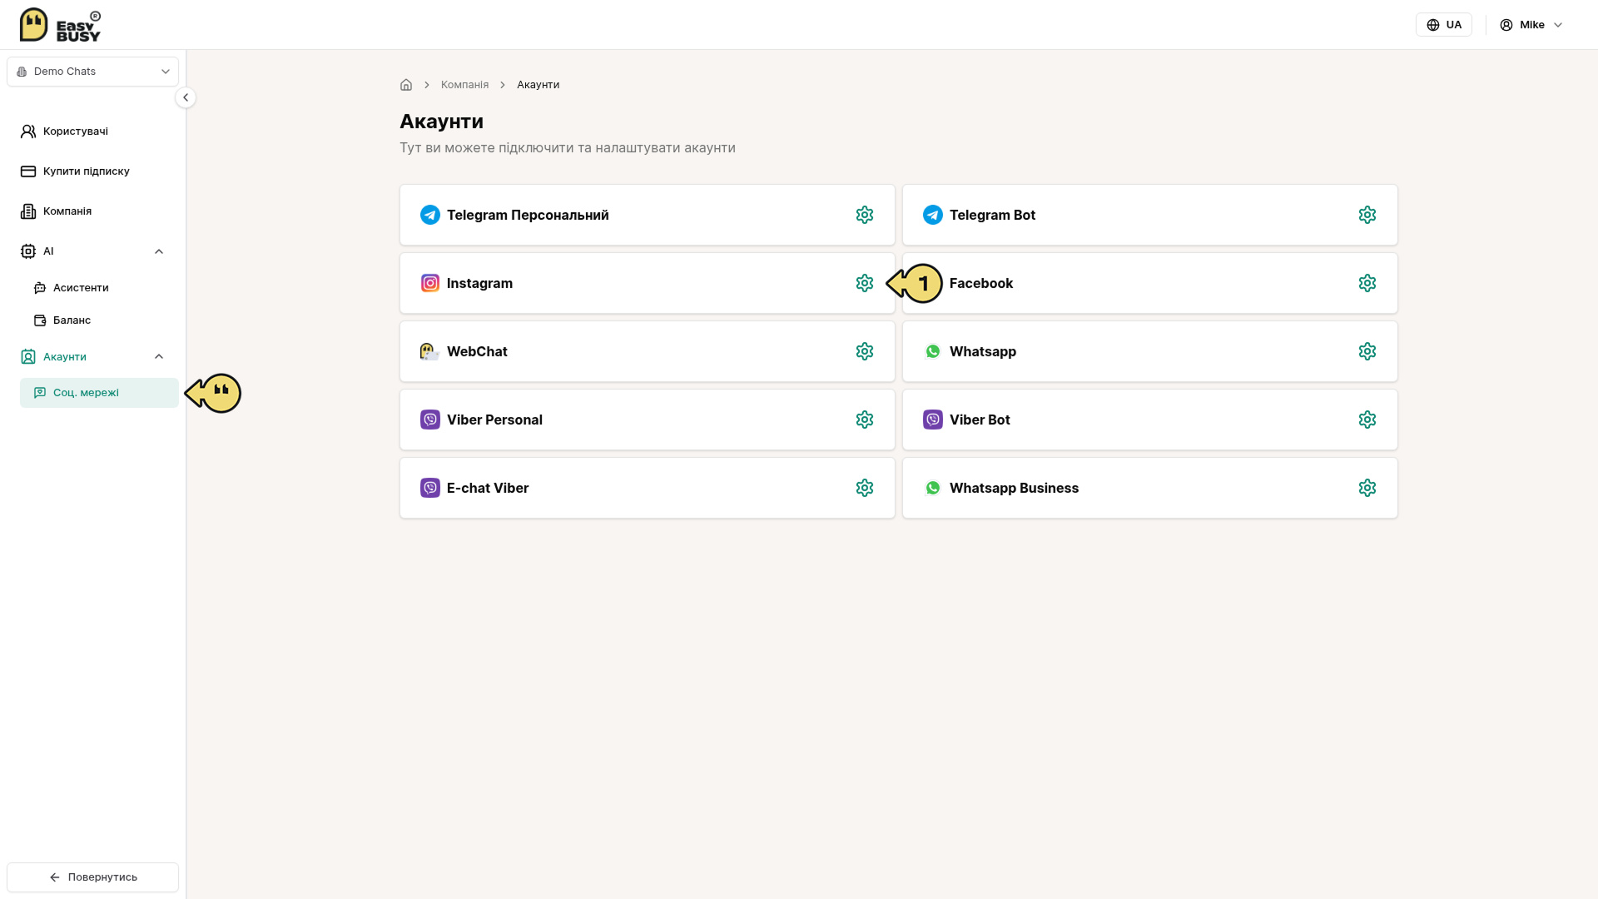Open settings gear for WebChat
The width and height of the screenshot is (1598, 899).
(x=865, y=351)
